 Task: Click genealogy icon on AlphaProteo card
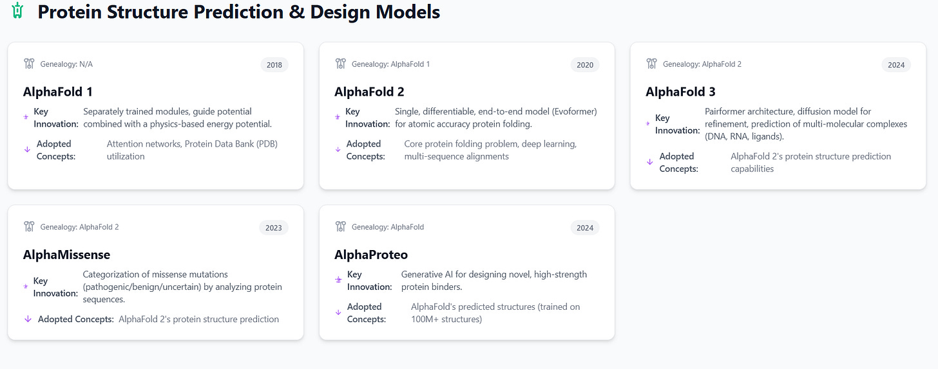pyautogui.click(x=341, y=226)
